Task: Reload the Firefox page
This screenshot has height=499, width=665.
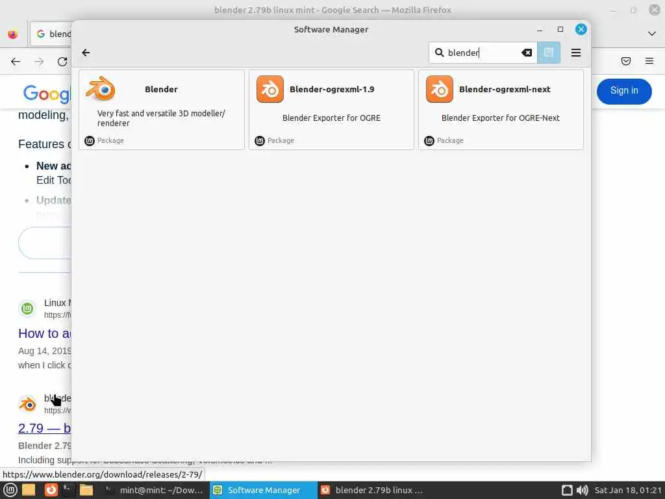Action: coord(62,62)
